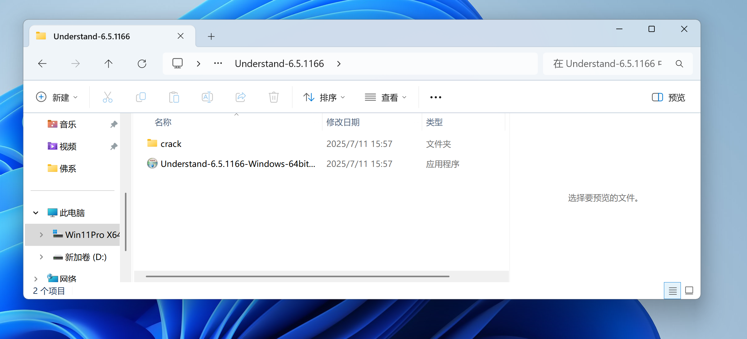Toggle the 预览 preview pane
747x339 pixels.
[668, 97]
